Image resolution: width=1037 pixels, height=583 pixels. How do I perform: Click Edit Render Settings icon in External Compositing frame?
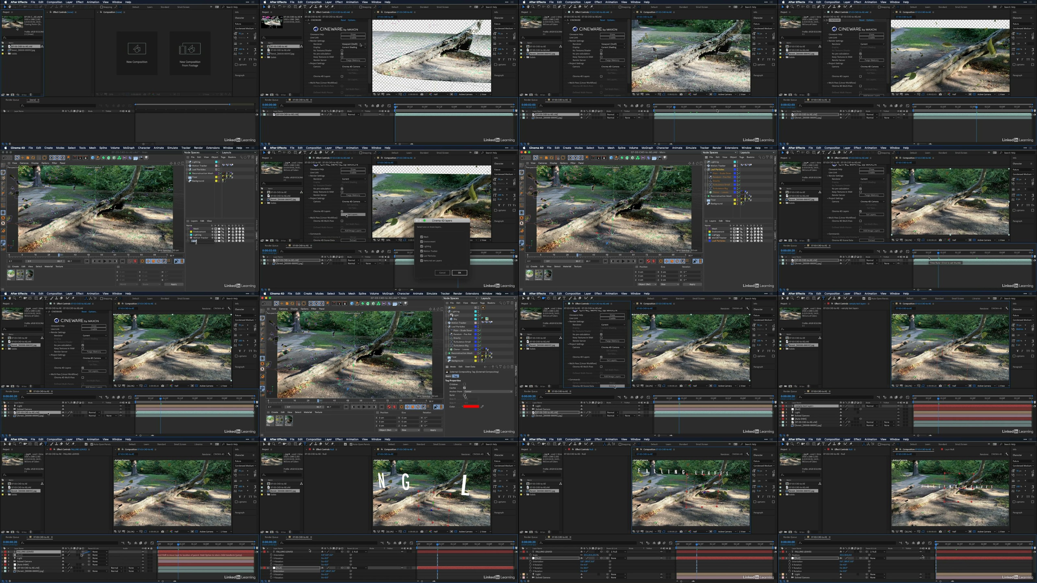tap(344, 303)
